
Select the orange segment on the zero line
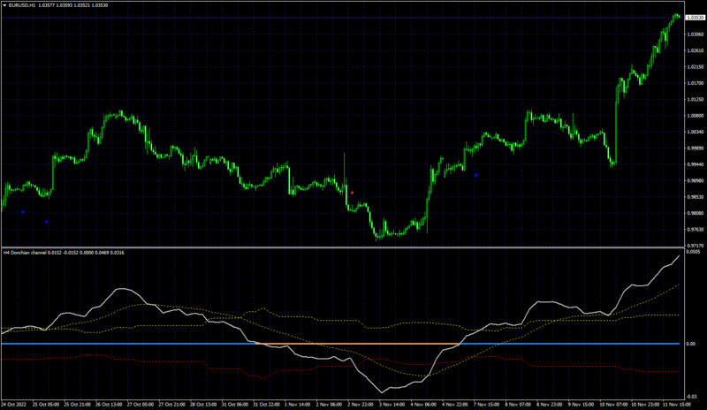357,344
